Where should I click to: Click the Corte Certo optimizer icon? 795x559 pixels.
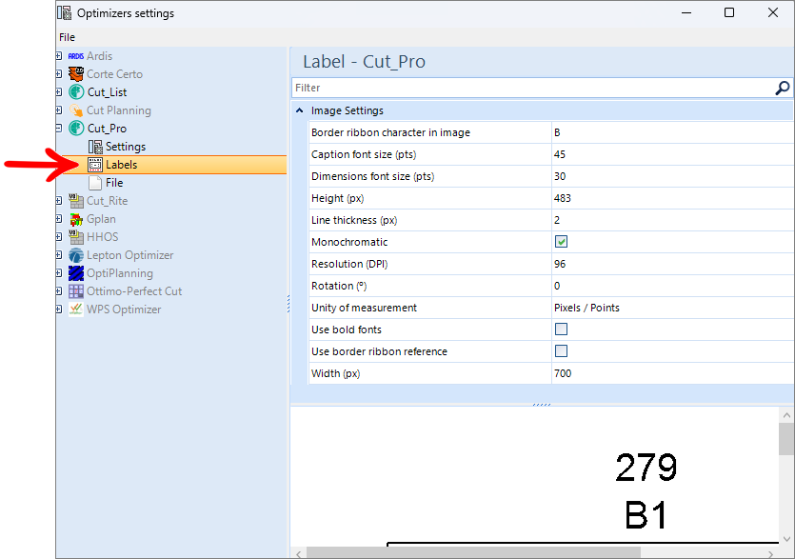click(76, 74)
